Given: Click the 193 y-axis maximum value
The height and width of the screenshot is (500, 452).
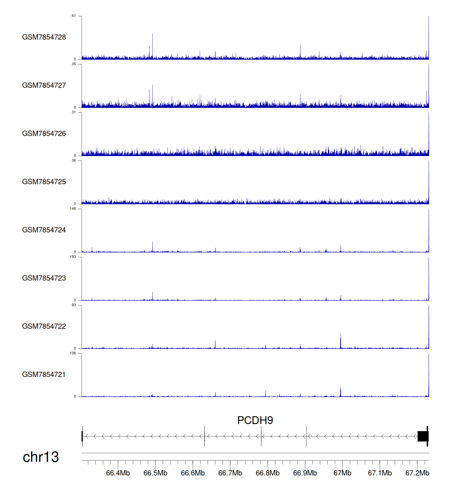Looking at the screenshot, I should point(73,257).
